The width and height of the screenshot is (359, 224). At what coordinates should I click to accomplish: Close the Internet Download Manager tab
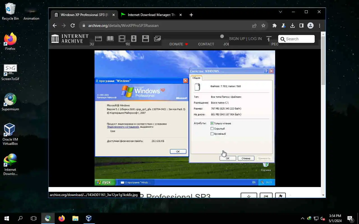181,15
